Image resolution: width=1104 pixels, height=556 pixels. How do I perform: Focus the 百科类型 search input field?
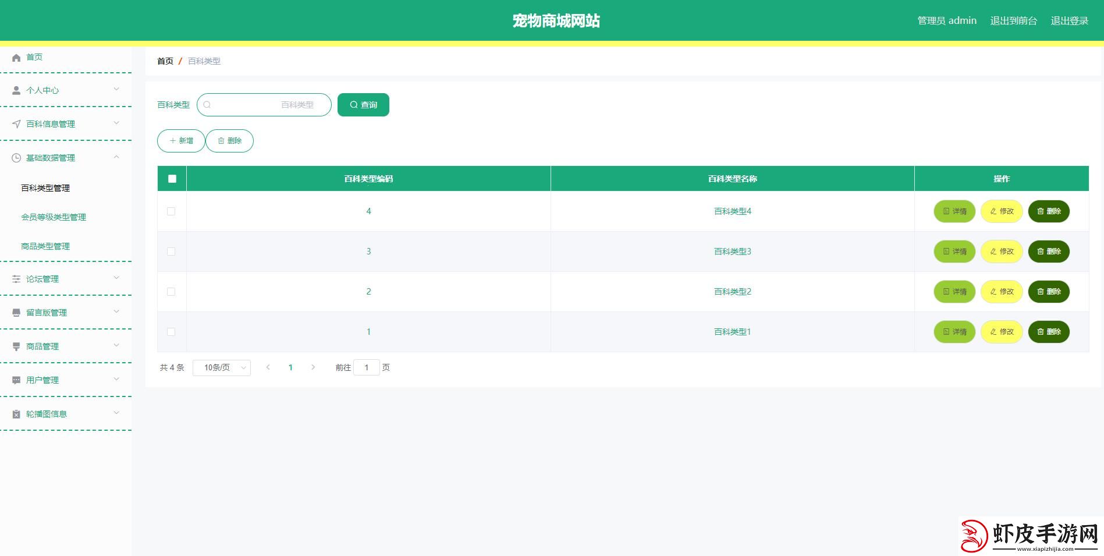[x=264, y=105]
